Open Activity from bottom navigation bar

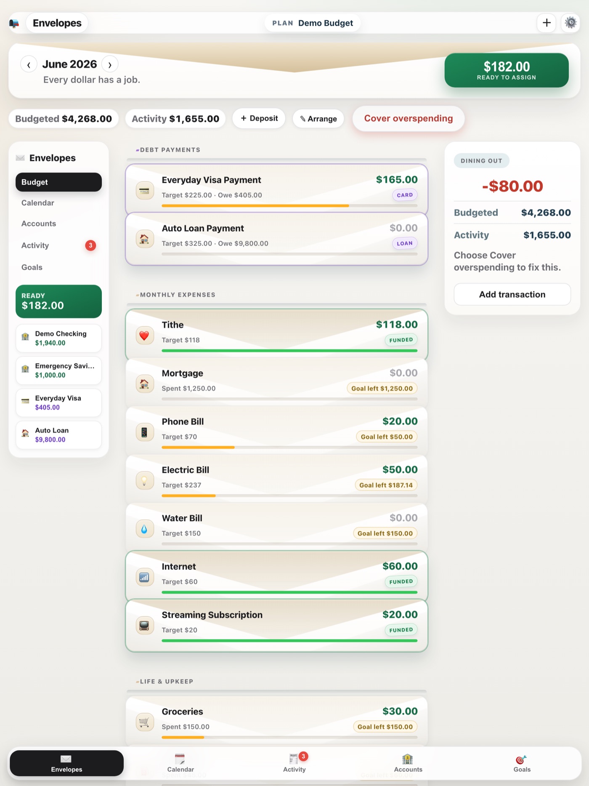294,763
